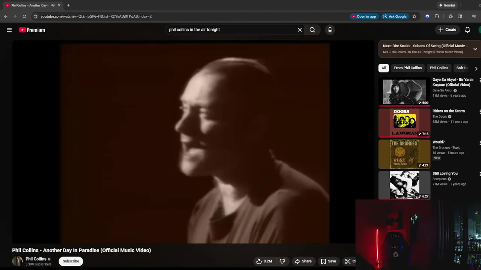Bookmark this page with the star icon
The height and width of the screenshot is (270, 481).
click(414, 16)
